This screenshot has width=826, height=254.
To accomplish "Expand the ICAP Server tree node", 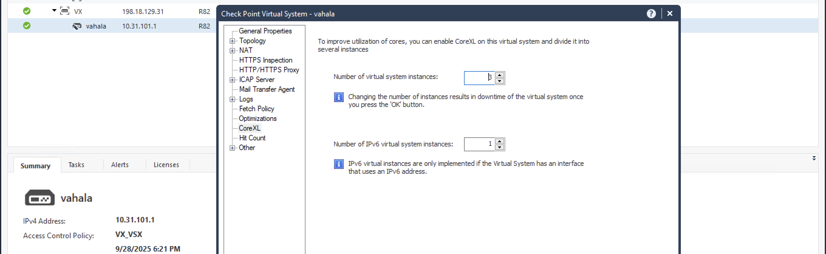I will pyautogui.click(x=232, y=80).
